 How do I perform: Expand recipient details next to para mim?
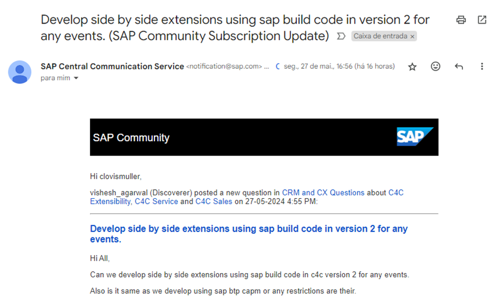point(76,78)
